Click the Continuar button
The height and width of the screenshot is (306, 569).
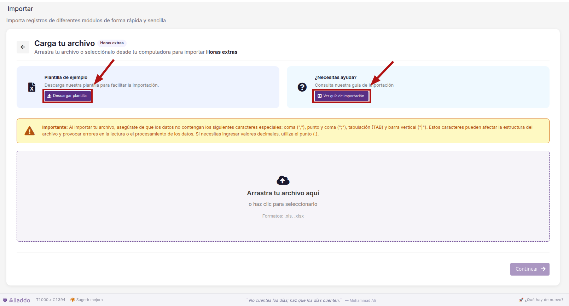pyautogui.click(x=530, y=269)
